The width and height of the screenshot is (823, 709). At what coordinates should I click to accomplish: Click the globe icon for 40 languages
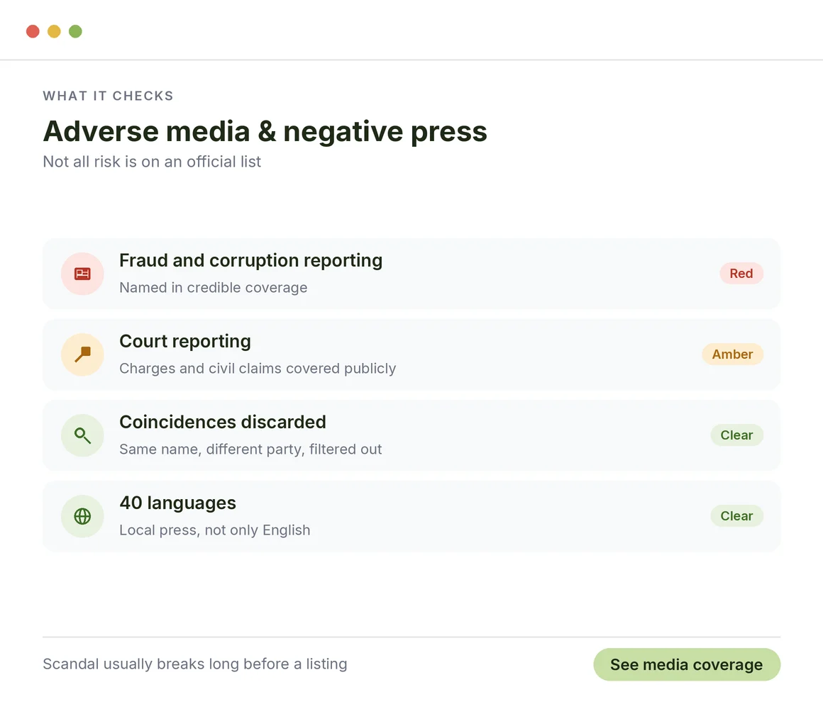click(82, 516)
